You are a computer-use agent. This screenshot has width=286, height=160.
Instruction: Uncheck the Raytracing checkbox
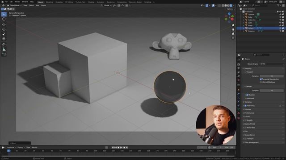point(245,106)
